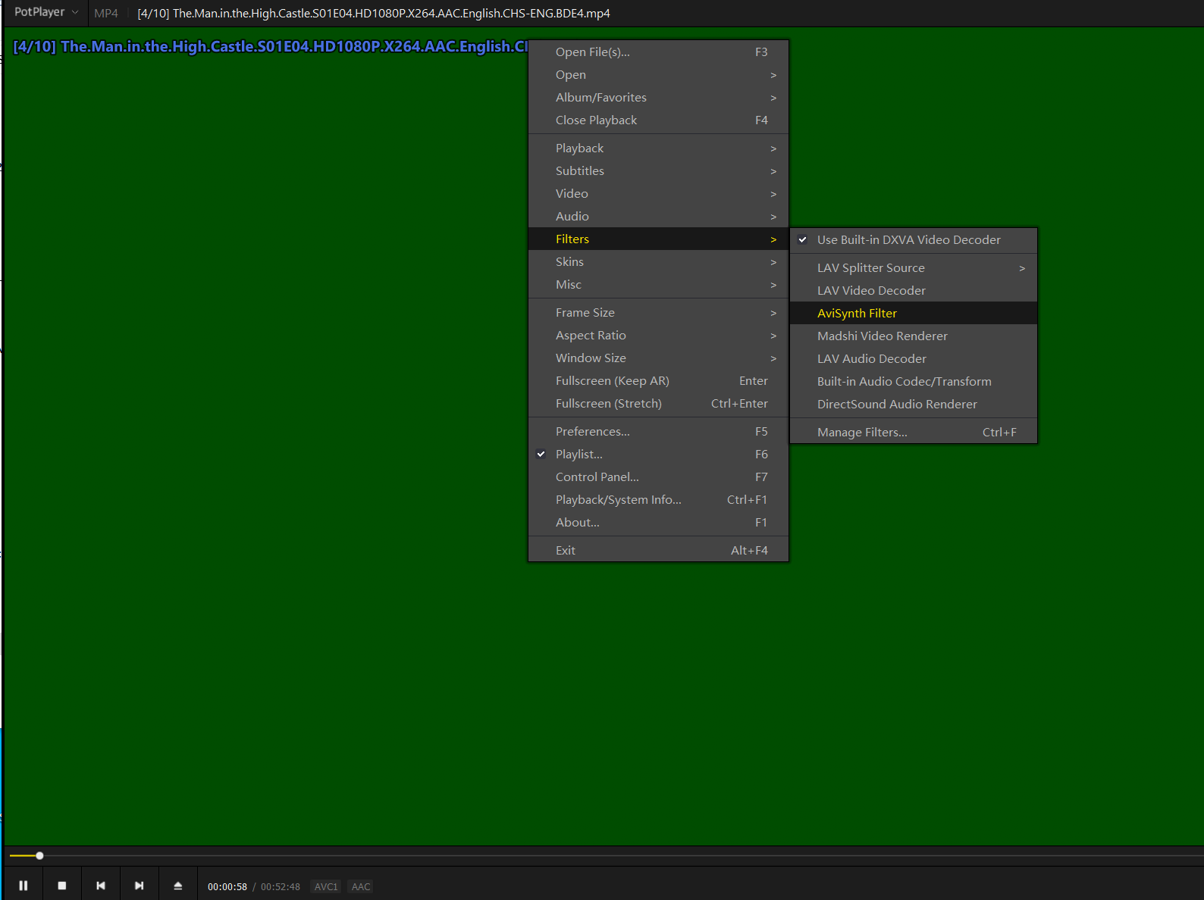This screenshot has width=1204, height=900.
Task: Select Madshi Video Renderer
Action: (x=914, y=336)
